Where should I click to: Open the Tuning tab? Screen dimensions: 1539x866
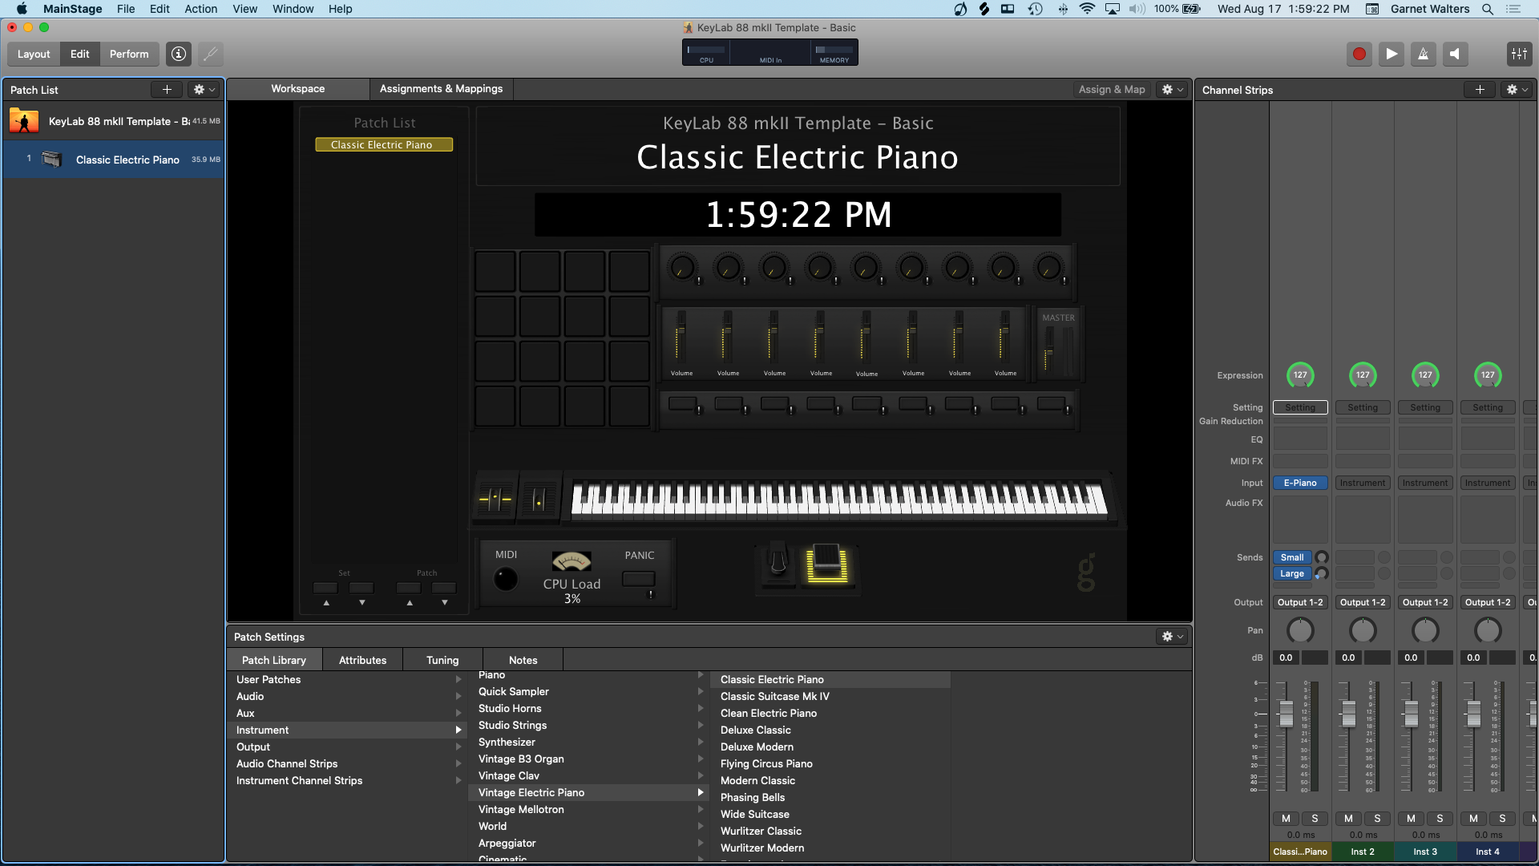coord(442,660)
